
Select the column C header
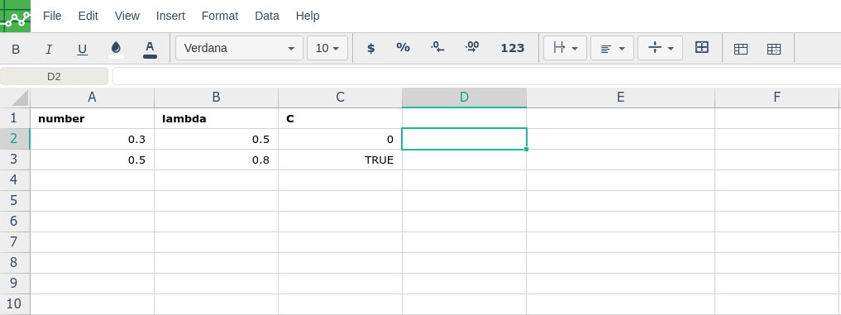tap(340, 98)
